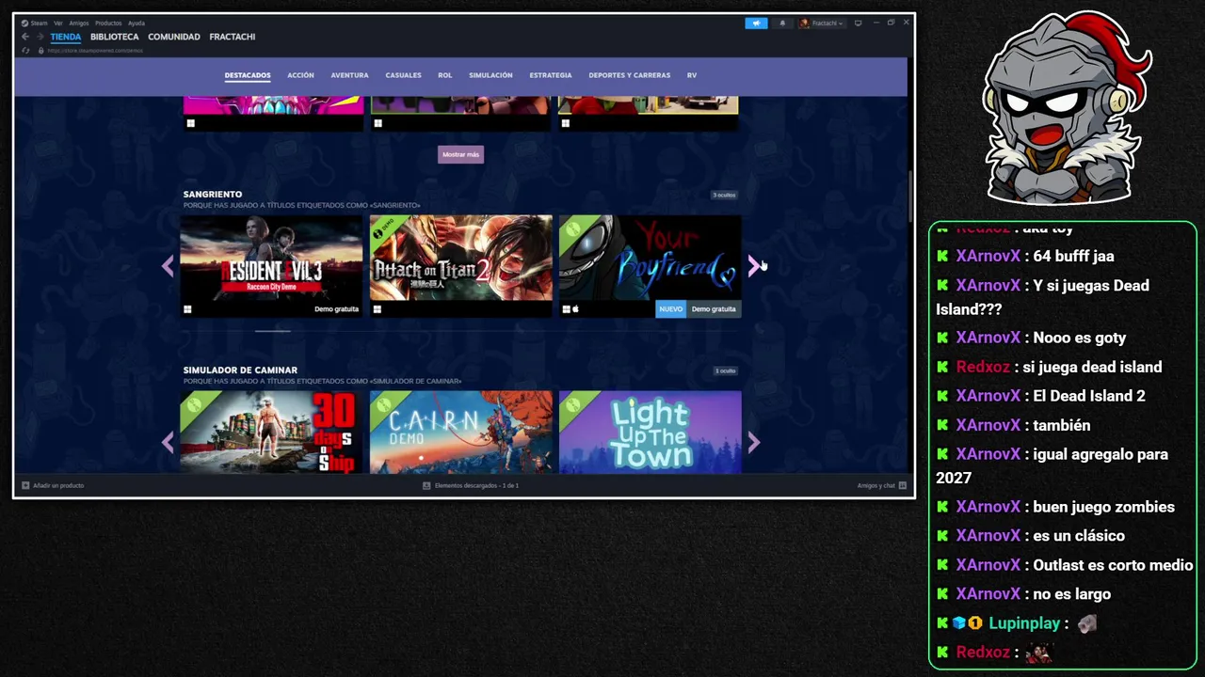The width and height of the screenshot is (1205, 677).
Task: Open the FRACTACHI profile section
Action: (233, 37)
